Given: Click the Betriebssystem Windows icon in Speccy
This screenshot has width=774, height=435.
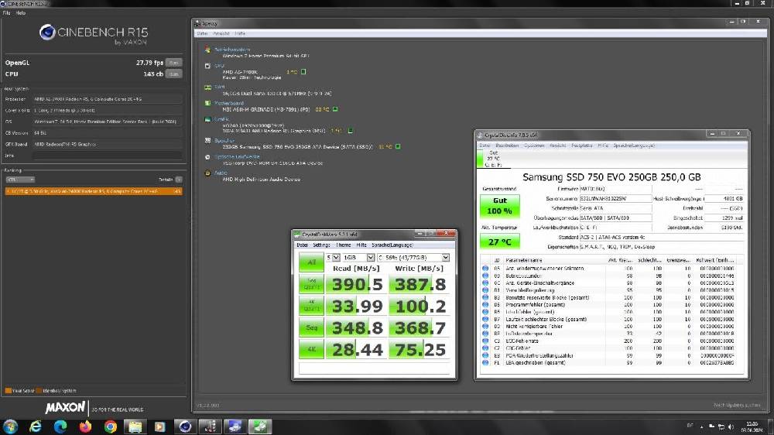Looking at the screenshot, I should point(207,50).
